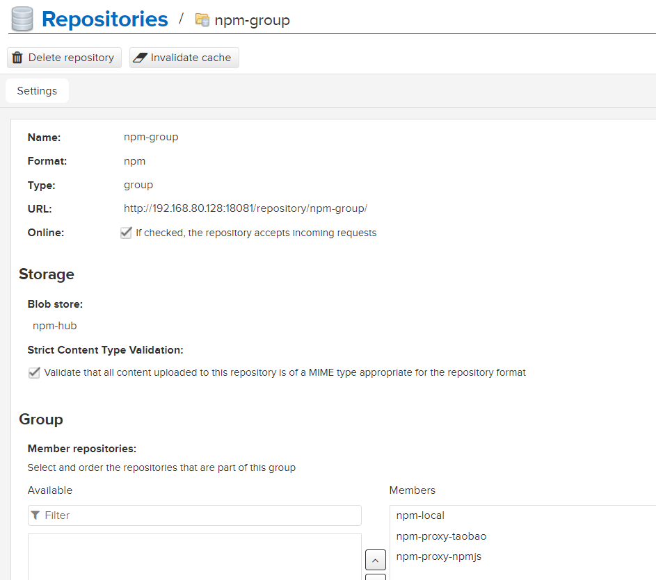Click the trash icon on Delete repository

click(17, 58)
